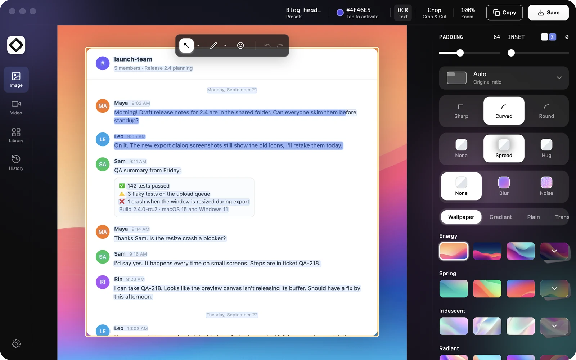Screen dimensions: 576x360
Task: Enable the Blur background effect
Action: tap(504, 186)
